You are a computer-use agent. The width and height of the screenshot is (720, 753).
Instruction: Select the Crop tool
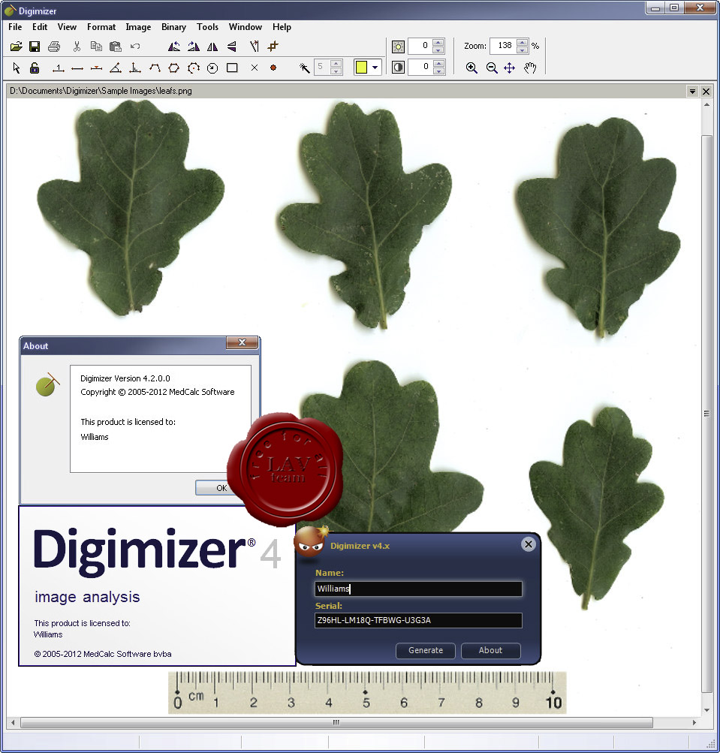click(273, 47)
